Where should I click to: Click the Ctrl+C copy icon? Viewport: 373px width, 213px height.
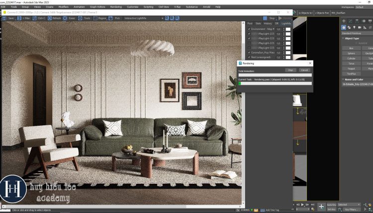[34, 18]
